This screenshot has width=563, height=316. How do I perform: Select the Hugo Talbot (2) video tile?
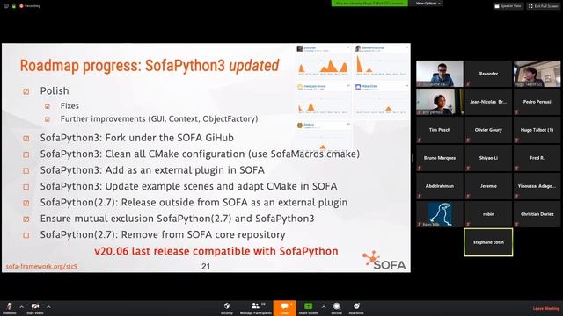[537, 74]
